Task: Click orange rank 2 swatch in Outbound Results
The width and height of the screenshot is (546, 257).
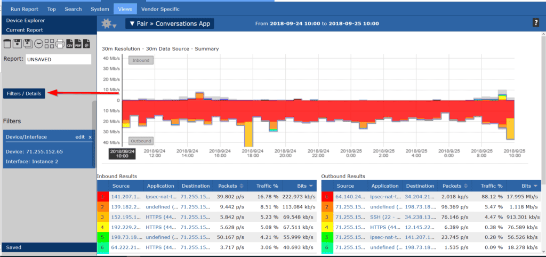Action: tap(327, 206)
